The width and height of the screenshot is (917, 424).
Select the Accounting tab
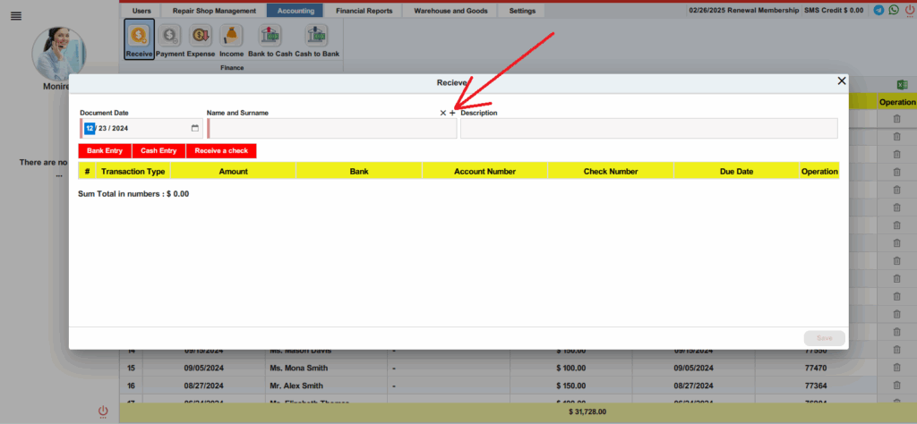pos(296,11)
